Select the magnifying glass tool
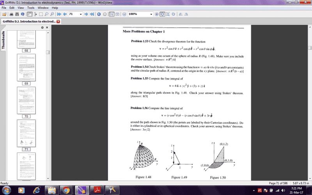The image size is (312, 195). 46,14
